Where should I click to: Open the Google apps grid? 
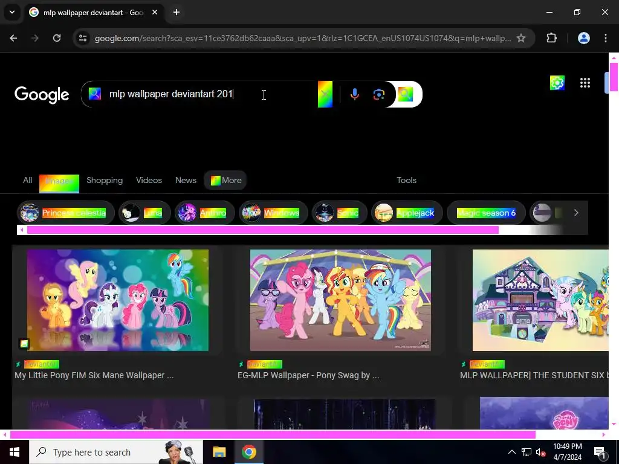[585, 83]
